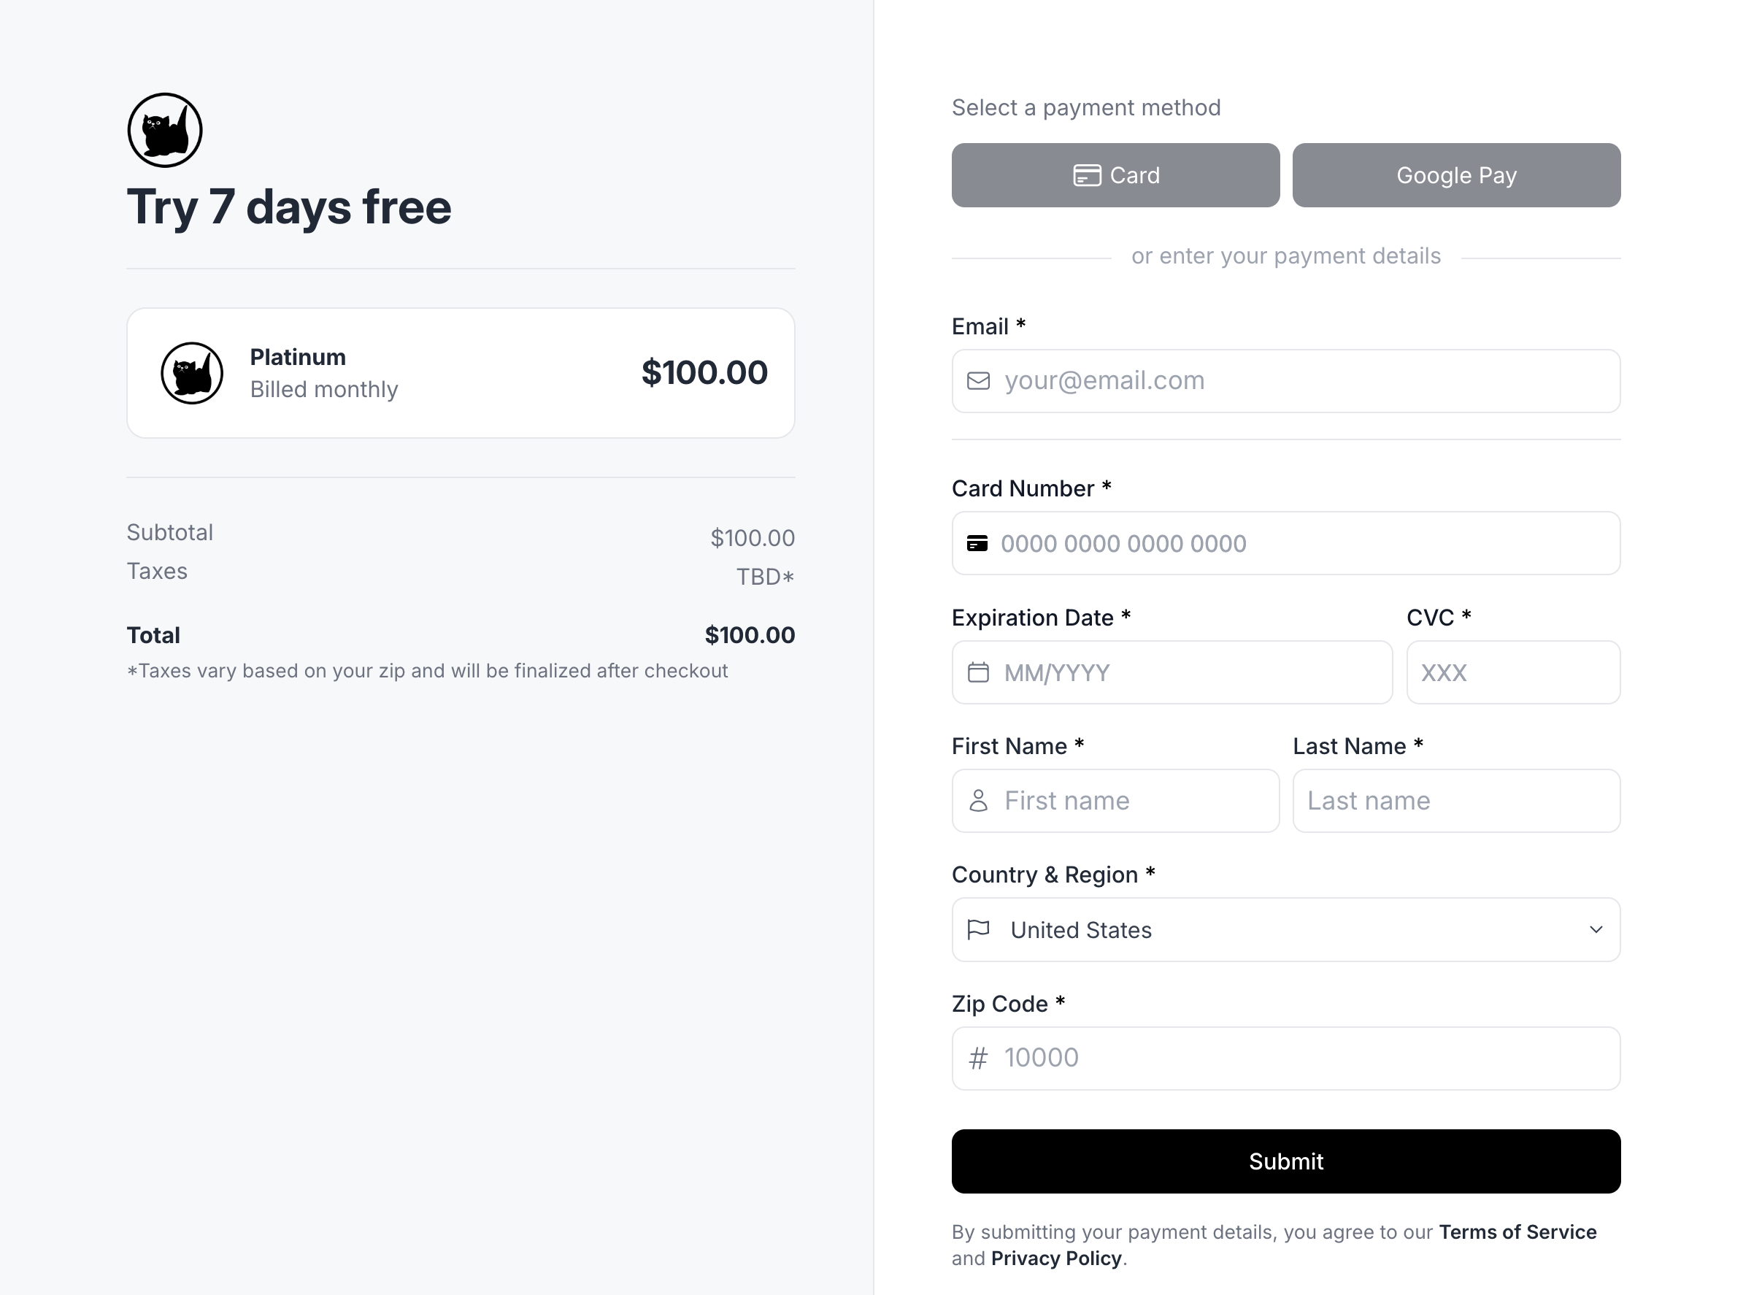This screenshot has width=1762, height=1295.
Task: Open the Terms of Service link
Action: click(x=1517, y=1232)
